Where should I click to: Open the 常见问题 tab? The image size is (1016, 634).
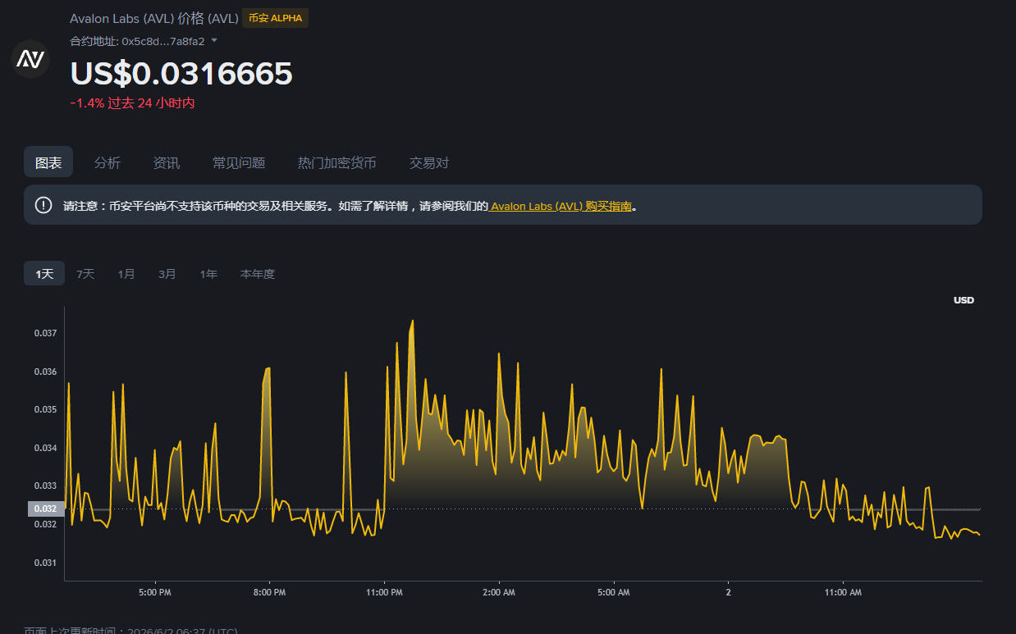pos(239,162)
